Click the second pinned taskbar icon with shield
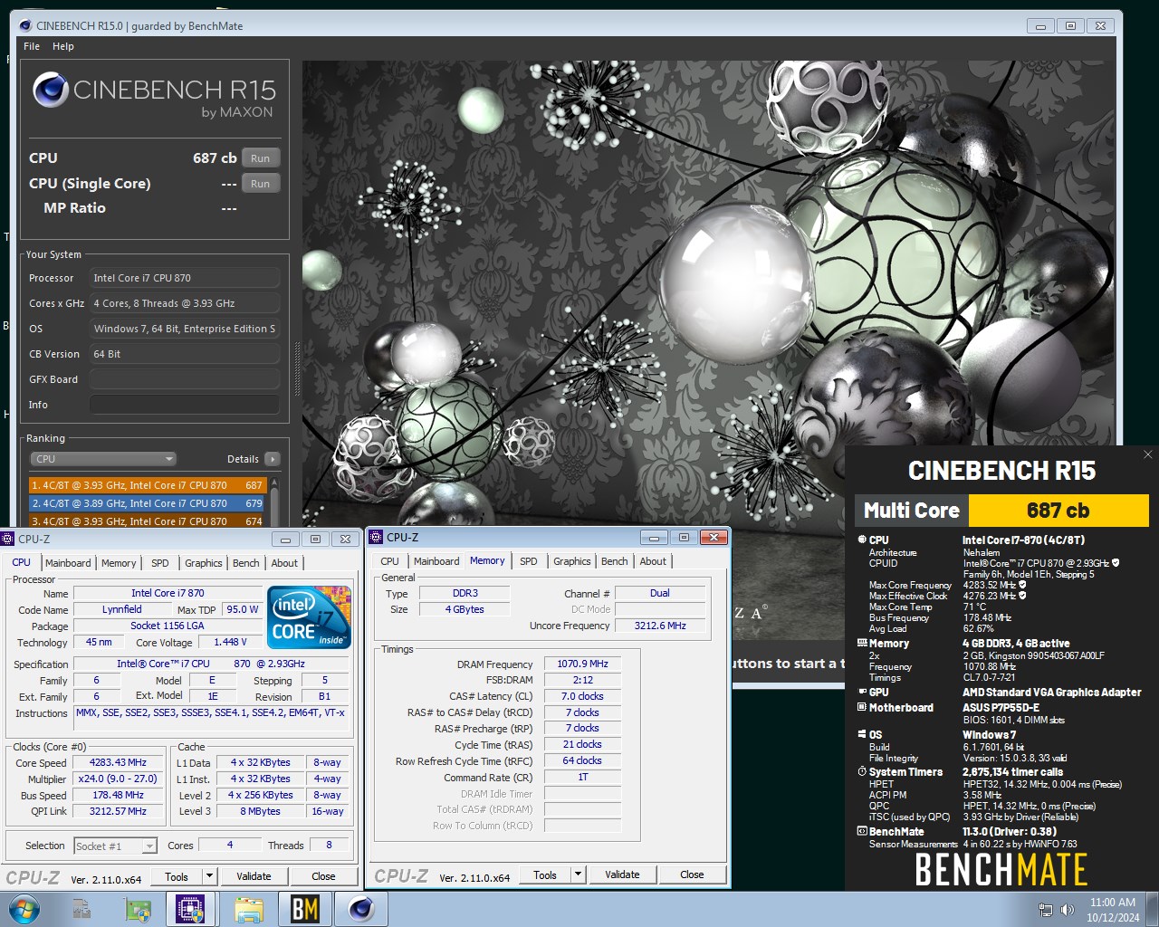The height and width of the screenshot is (927, 1159). [138, 909]
